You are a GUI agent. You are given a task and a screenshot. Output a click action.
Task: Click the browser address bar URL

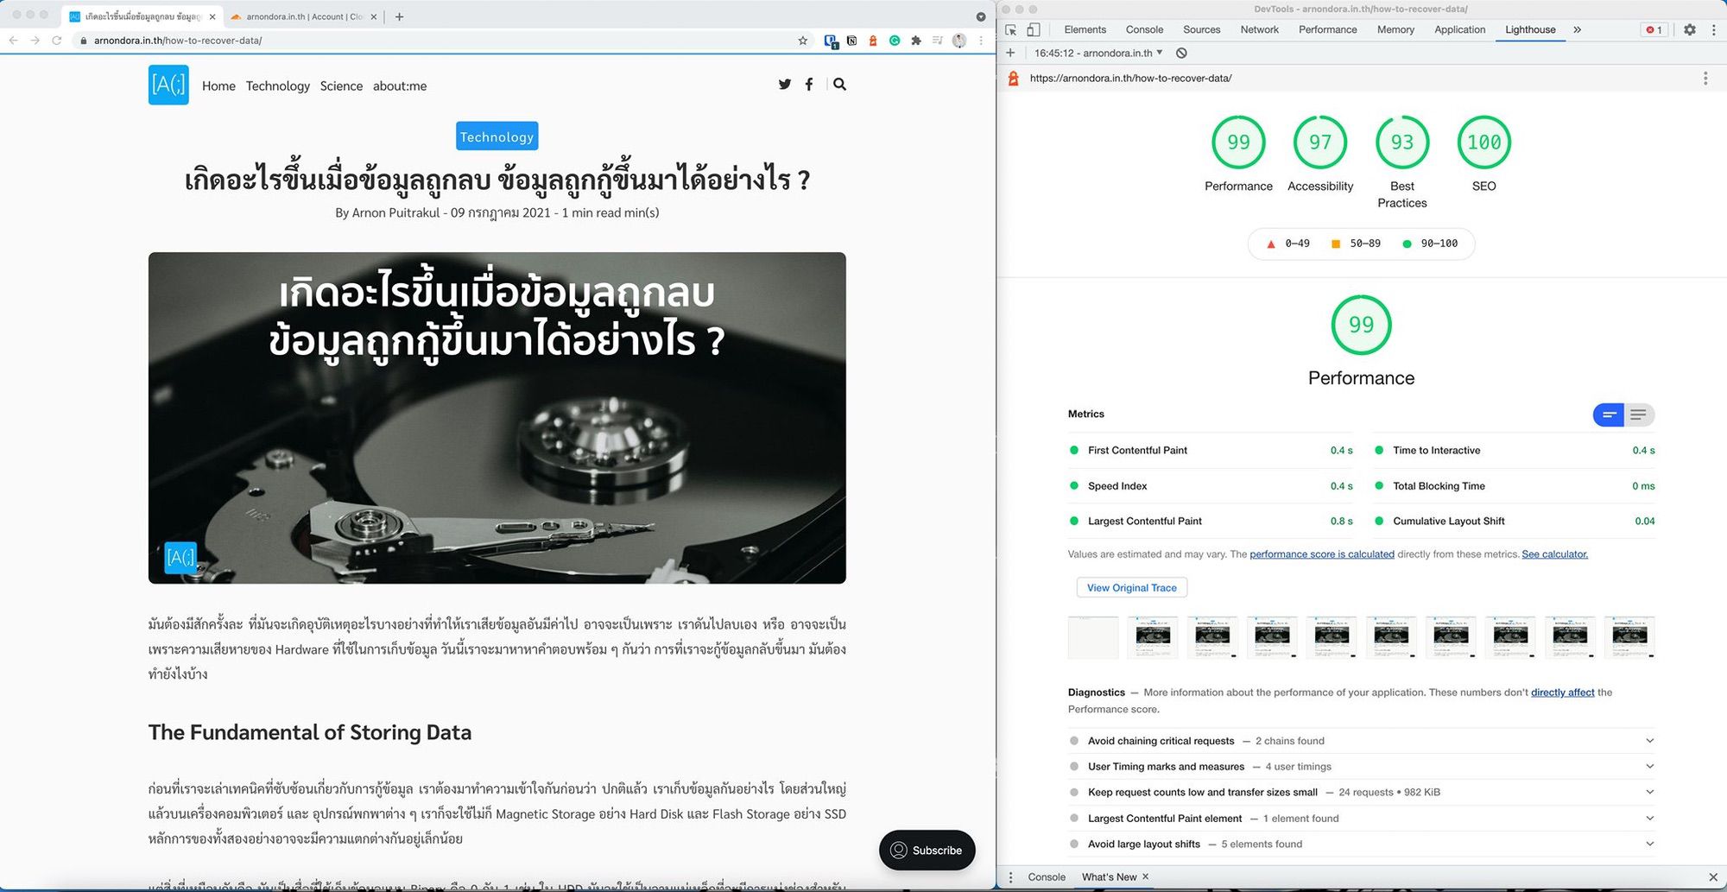[x=178, y=41]
